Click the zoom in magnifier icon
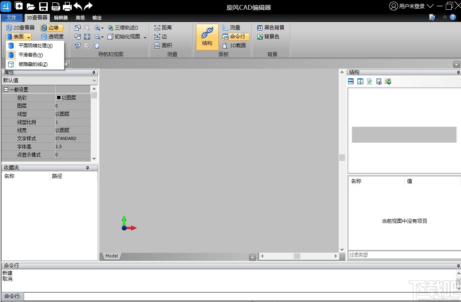This screenshot has width=461, height=302. (x=97, y=28)
